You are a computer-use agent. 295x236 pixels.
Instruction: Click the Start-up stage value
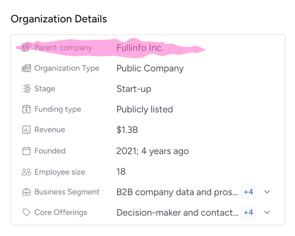(134, 89)
